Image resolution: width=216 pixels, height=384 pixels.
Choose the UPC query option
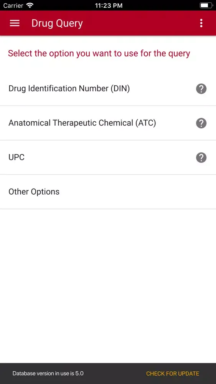pos(108,157)
